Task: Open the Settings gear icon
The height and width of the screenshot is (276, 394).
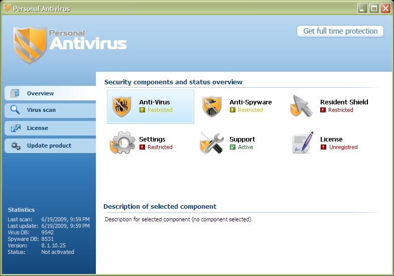Action: [x=122, y=143]
